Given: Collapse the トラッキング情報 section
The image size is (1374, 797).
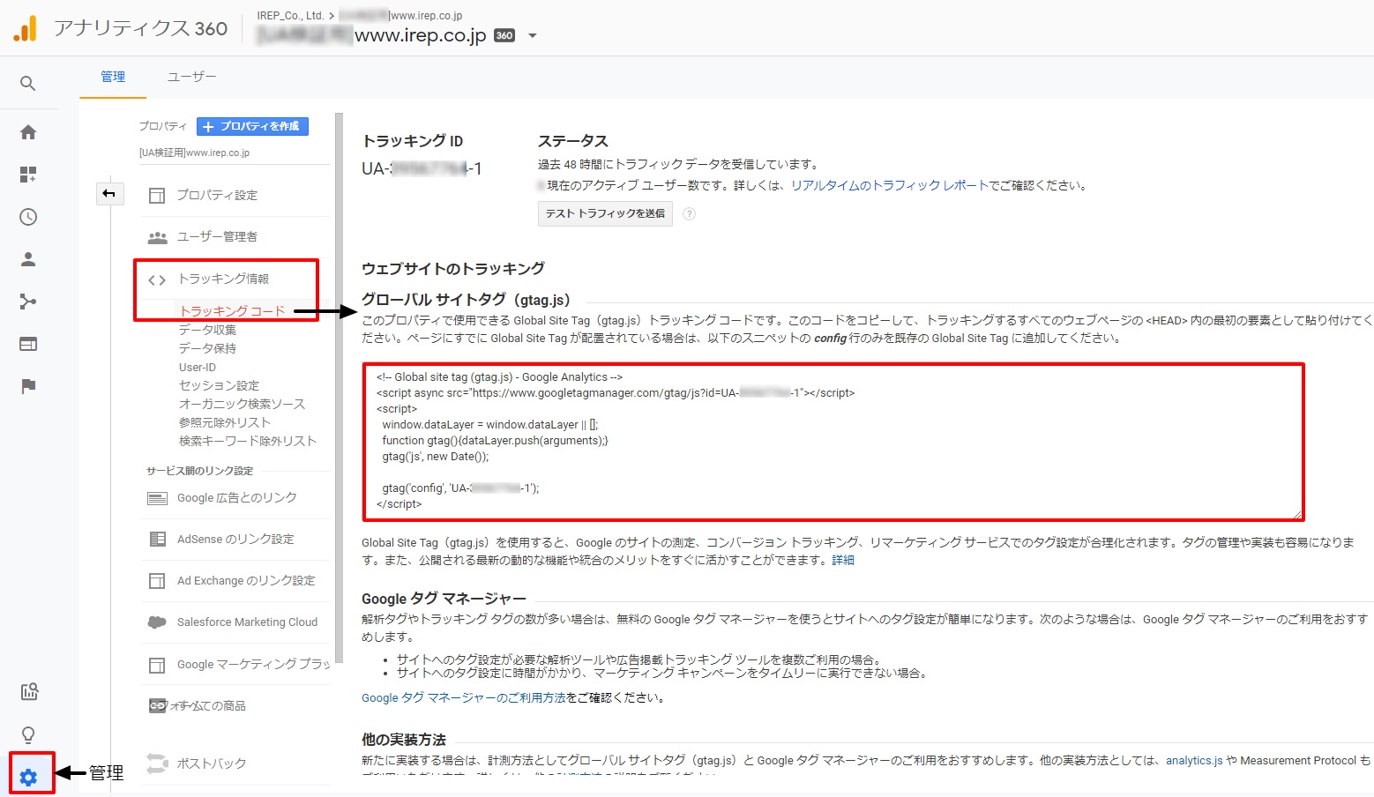Looking at the screenshot, I should click(223, 279).
